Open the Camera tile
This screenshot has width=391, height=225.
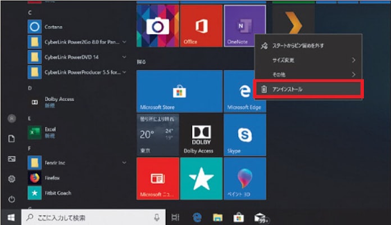click(158, 26)
